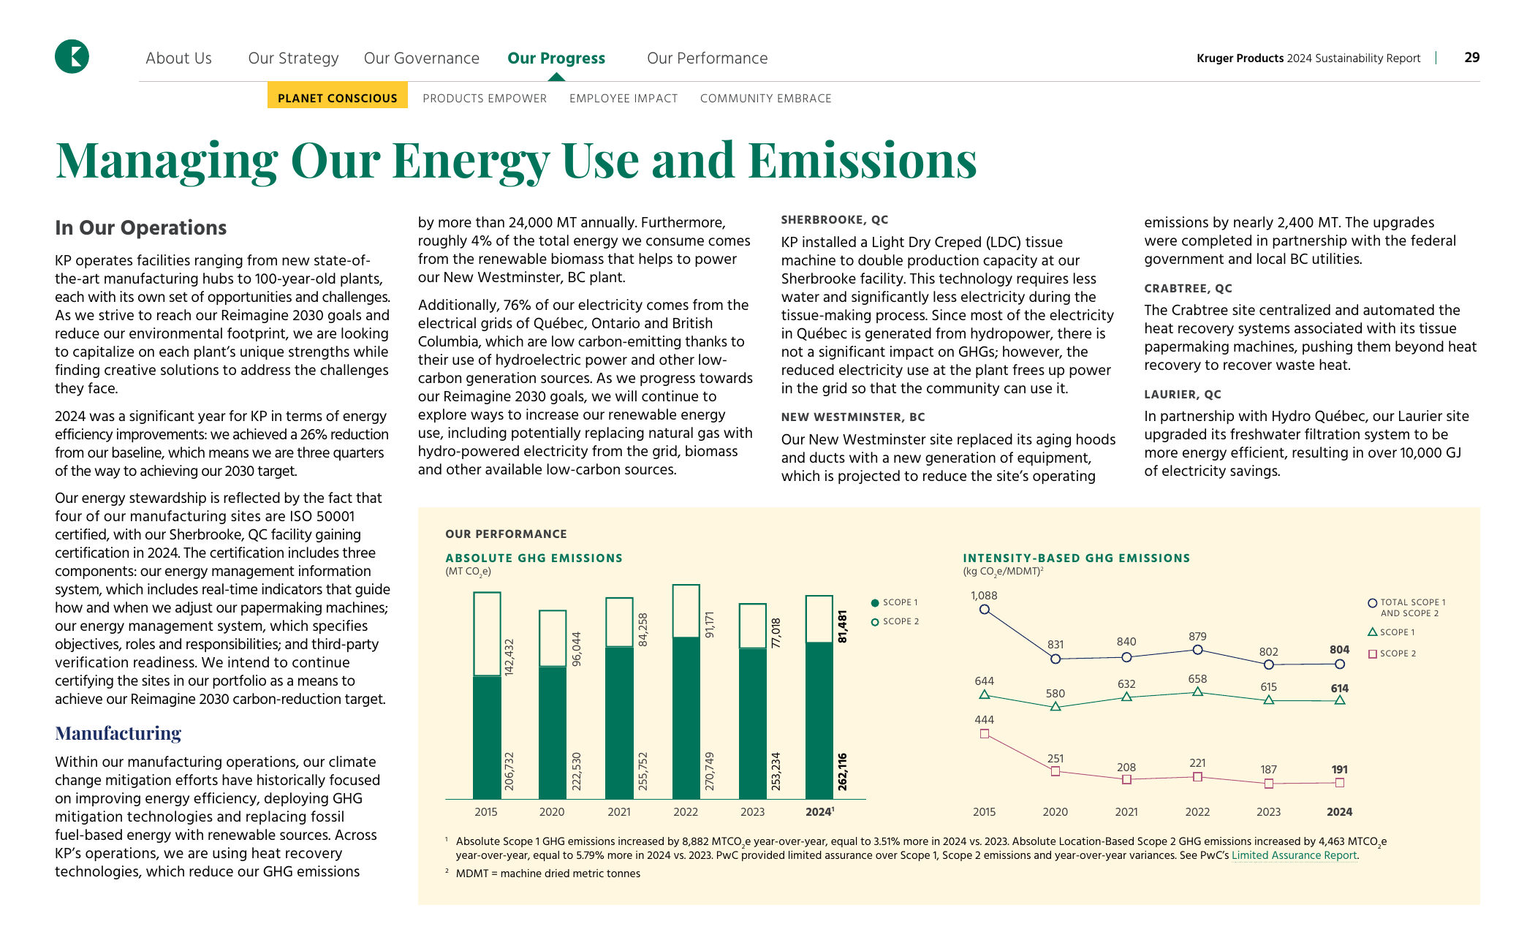Select the 644 Scope 1 triangle for 2015
This screenshot has width=1535, height=932.
[x=984, y=694]
